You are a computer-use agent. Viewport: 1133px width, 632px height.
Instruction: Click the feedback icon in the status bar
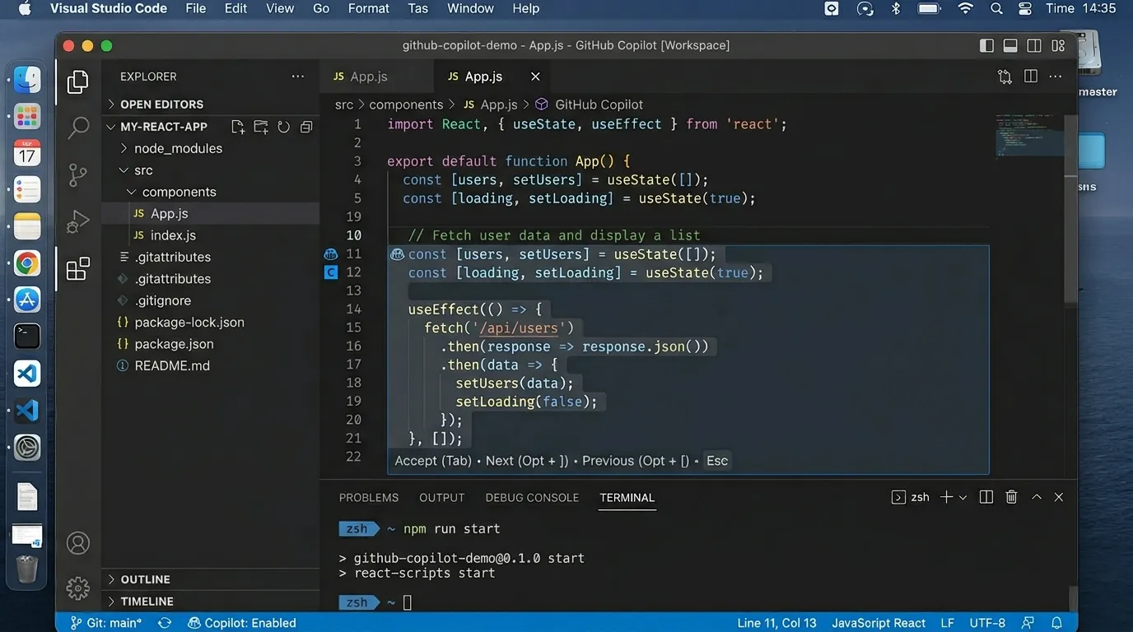1028,623
